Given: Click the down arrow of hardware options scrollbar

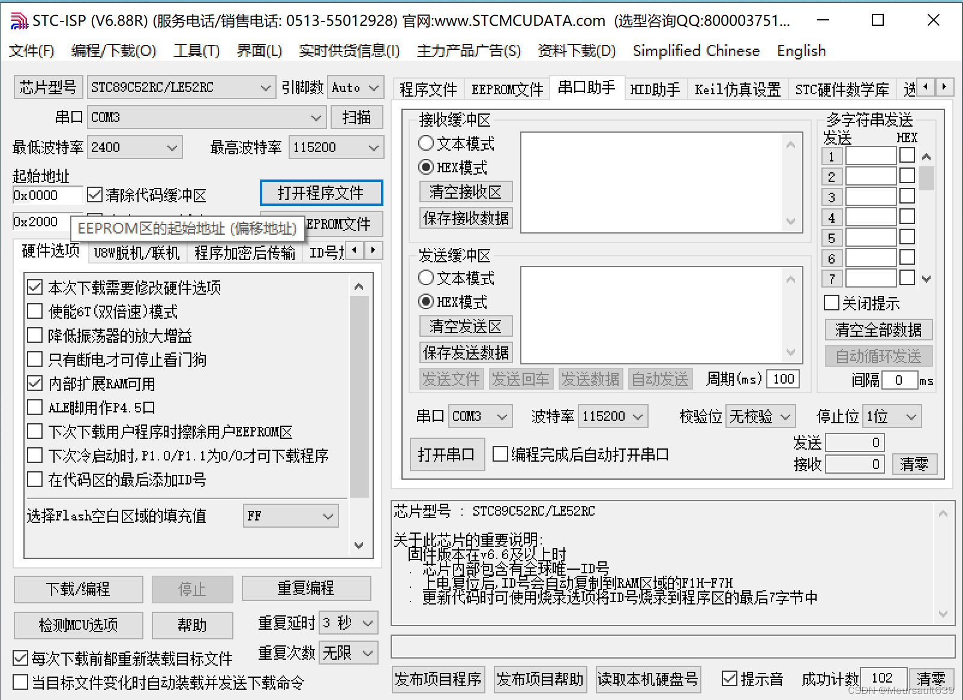Looking at the screenshot, I should click(359, 545).
